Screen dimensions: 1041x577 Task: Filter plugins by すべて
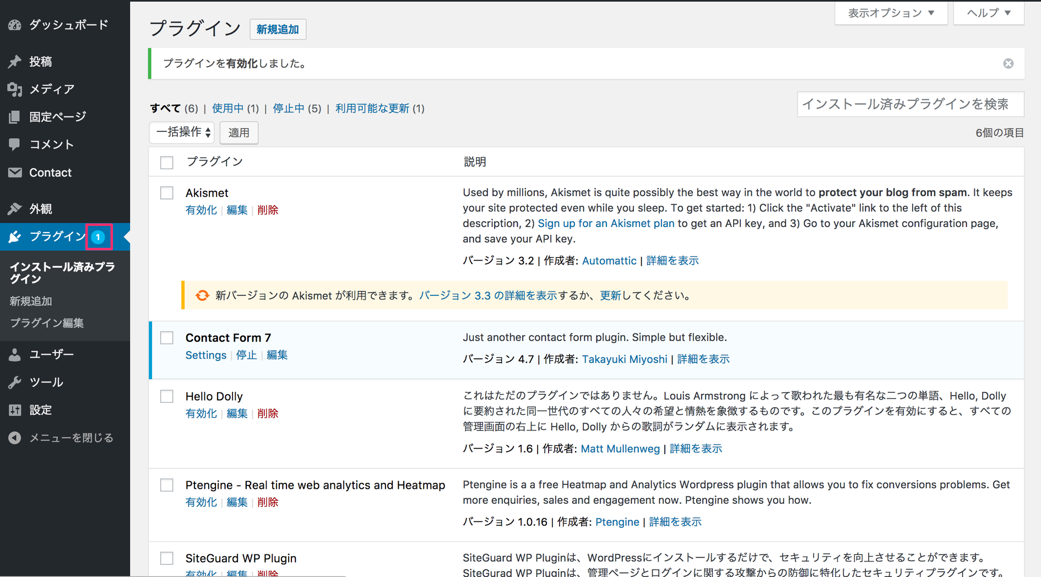click(x=166, y=108)
